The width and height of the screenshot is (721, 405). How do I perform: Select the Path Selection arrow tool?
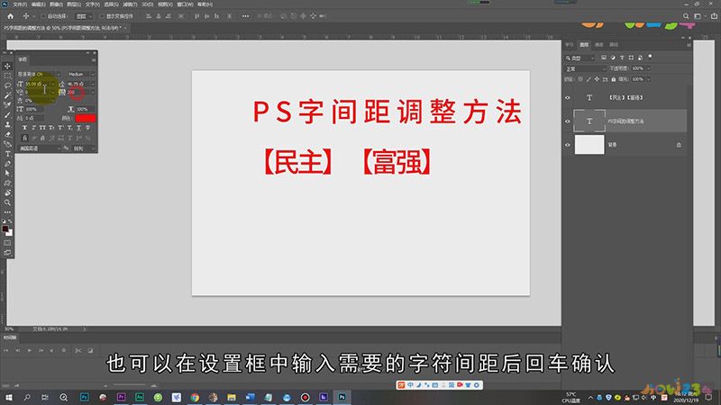(x=7, y=173)
